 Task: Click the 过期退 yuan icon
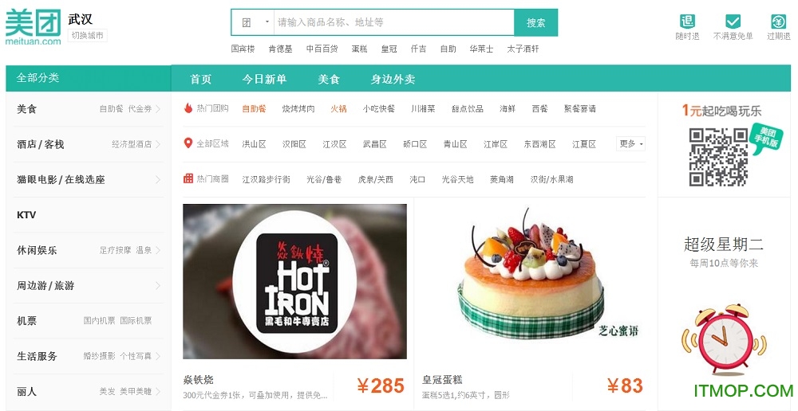coord(779,22)
